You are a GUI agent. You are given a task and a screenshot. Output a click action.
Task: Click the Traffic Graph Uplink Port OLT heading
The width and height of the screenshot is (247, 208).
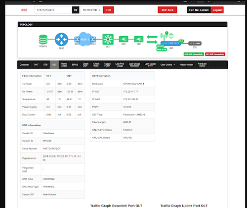point(184,206)
